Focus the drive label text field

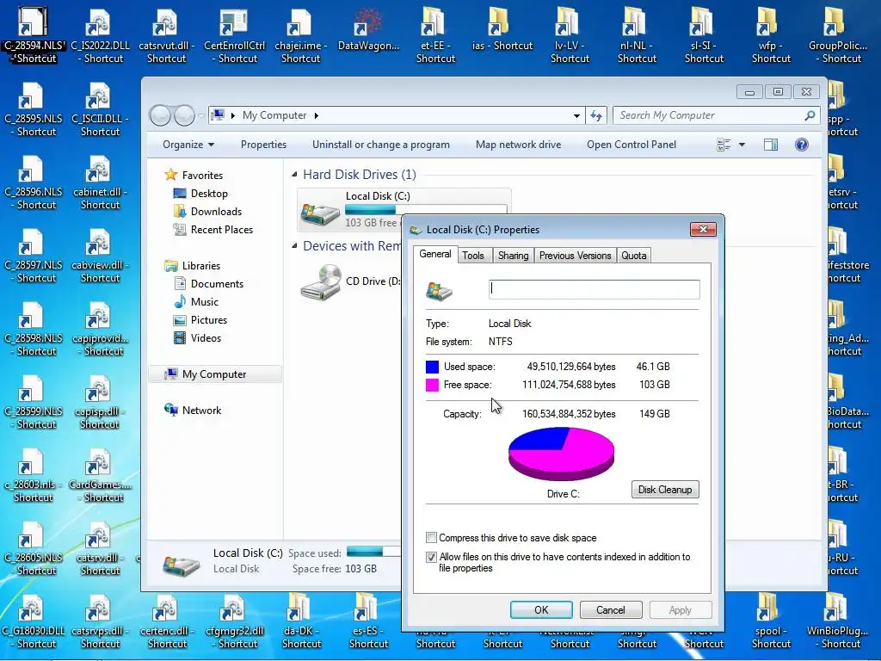click(594, 289)
